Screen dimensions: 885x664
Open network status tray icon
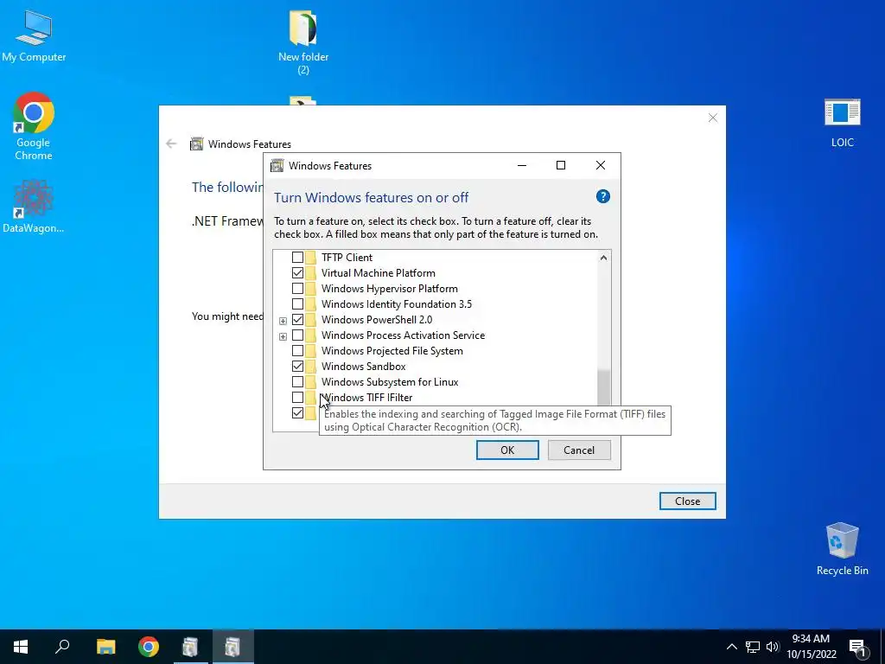pyautogui.click(x=753, y=647)
